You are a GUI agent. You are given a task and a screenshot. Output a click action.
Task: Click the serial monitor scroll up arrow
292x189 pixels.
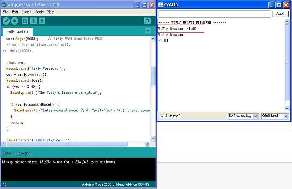tap(287, 22)
